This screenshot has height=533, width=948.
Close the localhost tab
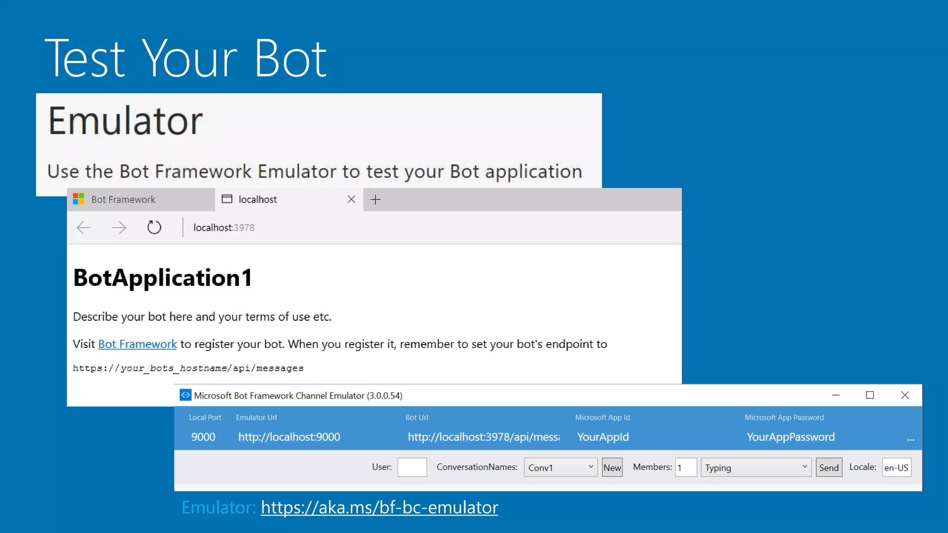click(351, 199)
